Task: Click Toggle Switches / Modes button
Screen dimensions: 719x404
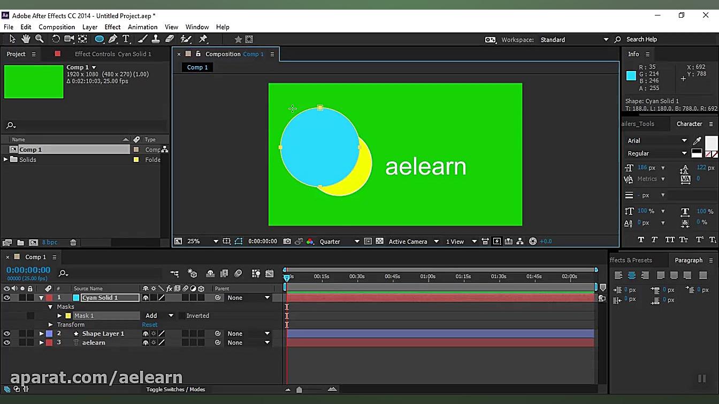Action: tap(175, 390)
